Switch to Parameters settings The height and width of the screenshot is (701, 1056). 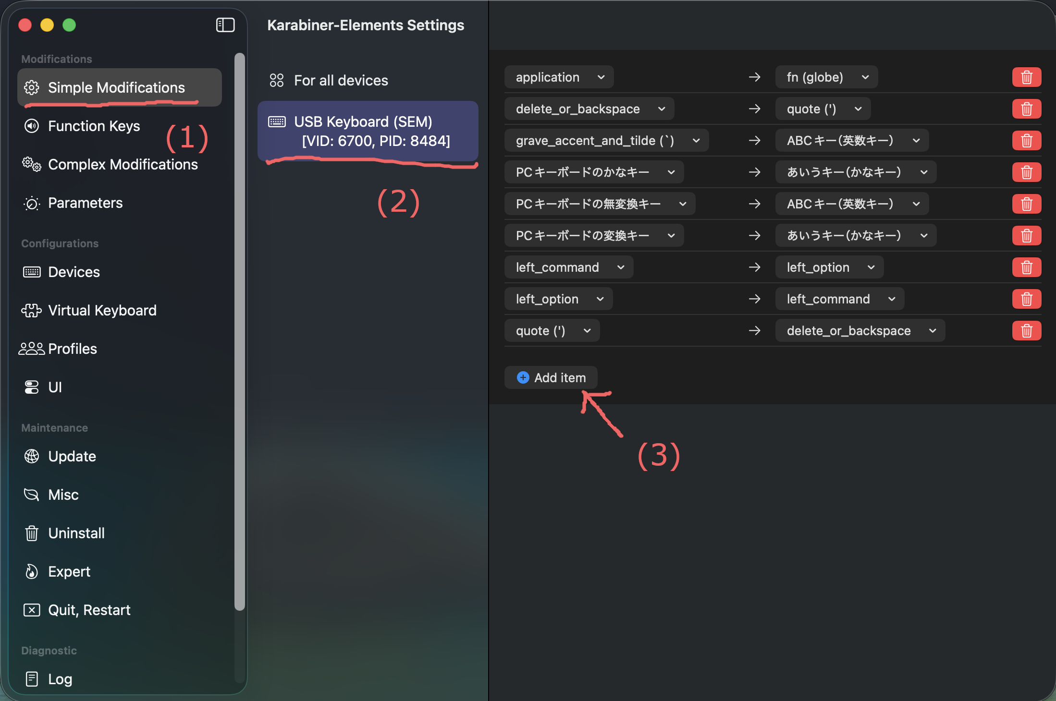coord(120,203)
